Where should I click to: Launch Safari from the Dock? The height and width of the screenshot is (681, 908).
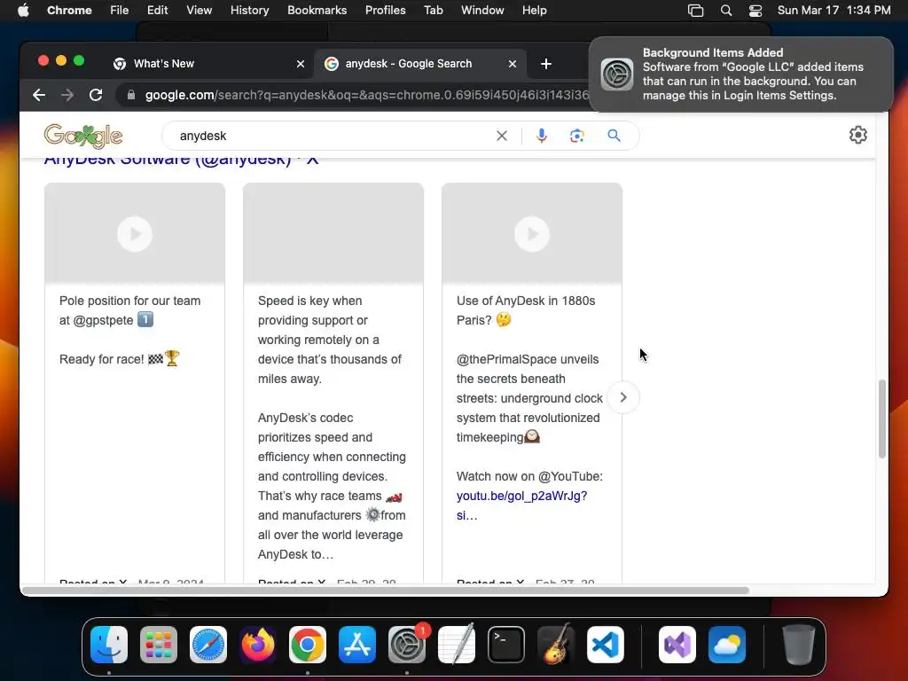click(208, 645)
